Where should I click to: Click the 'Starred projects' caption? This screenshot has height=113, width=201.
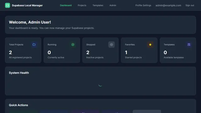[x=133, y=57]
